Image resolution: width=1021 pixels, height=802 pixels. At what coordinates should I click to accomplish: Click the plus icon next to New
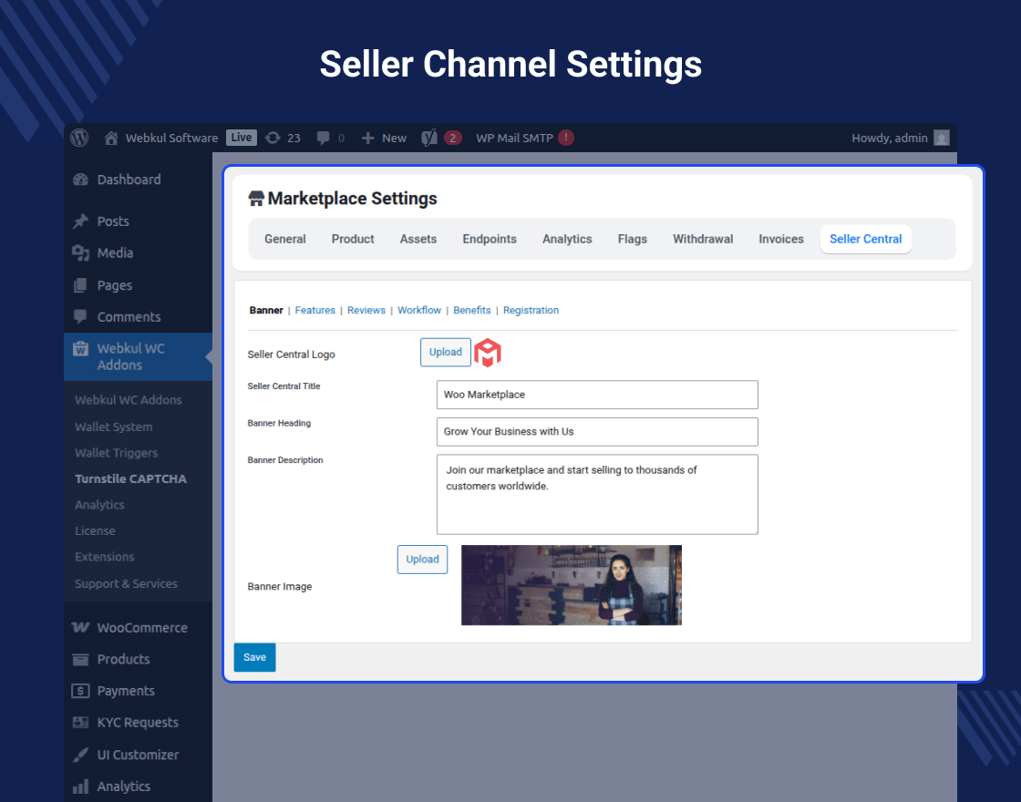tap(368, 138)
